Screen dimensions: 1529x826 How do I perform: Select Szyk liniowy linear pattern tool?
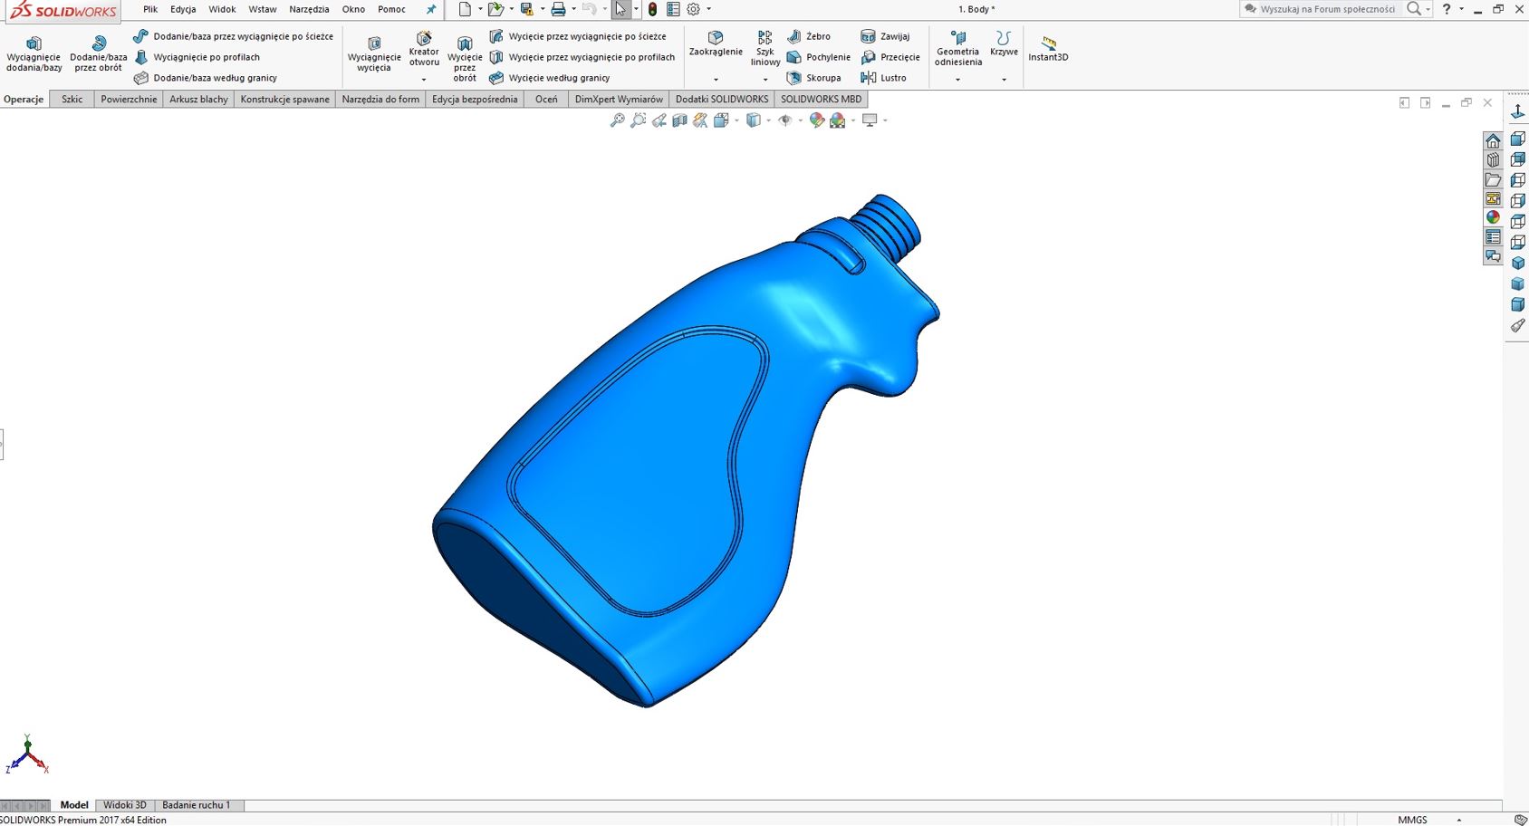click(x=765, y=49)
